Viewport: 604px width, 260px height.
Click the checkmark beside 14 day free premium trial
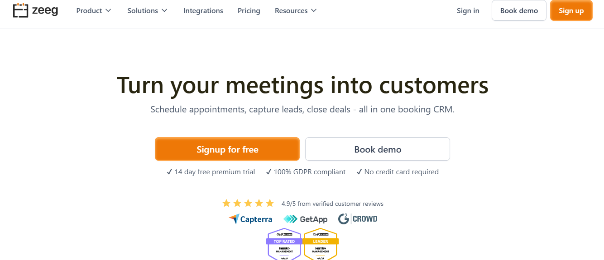170,172
